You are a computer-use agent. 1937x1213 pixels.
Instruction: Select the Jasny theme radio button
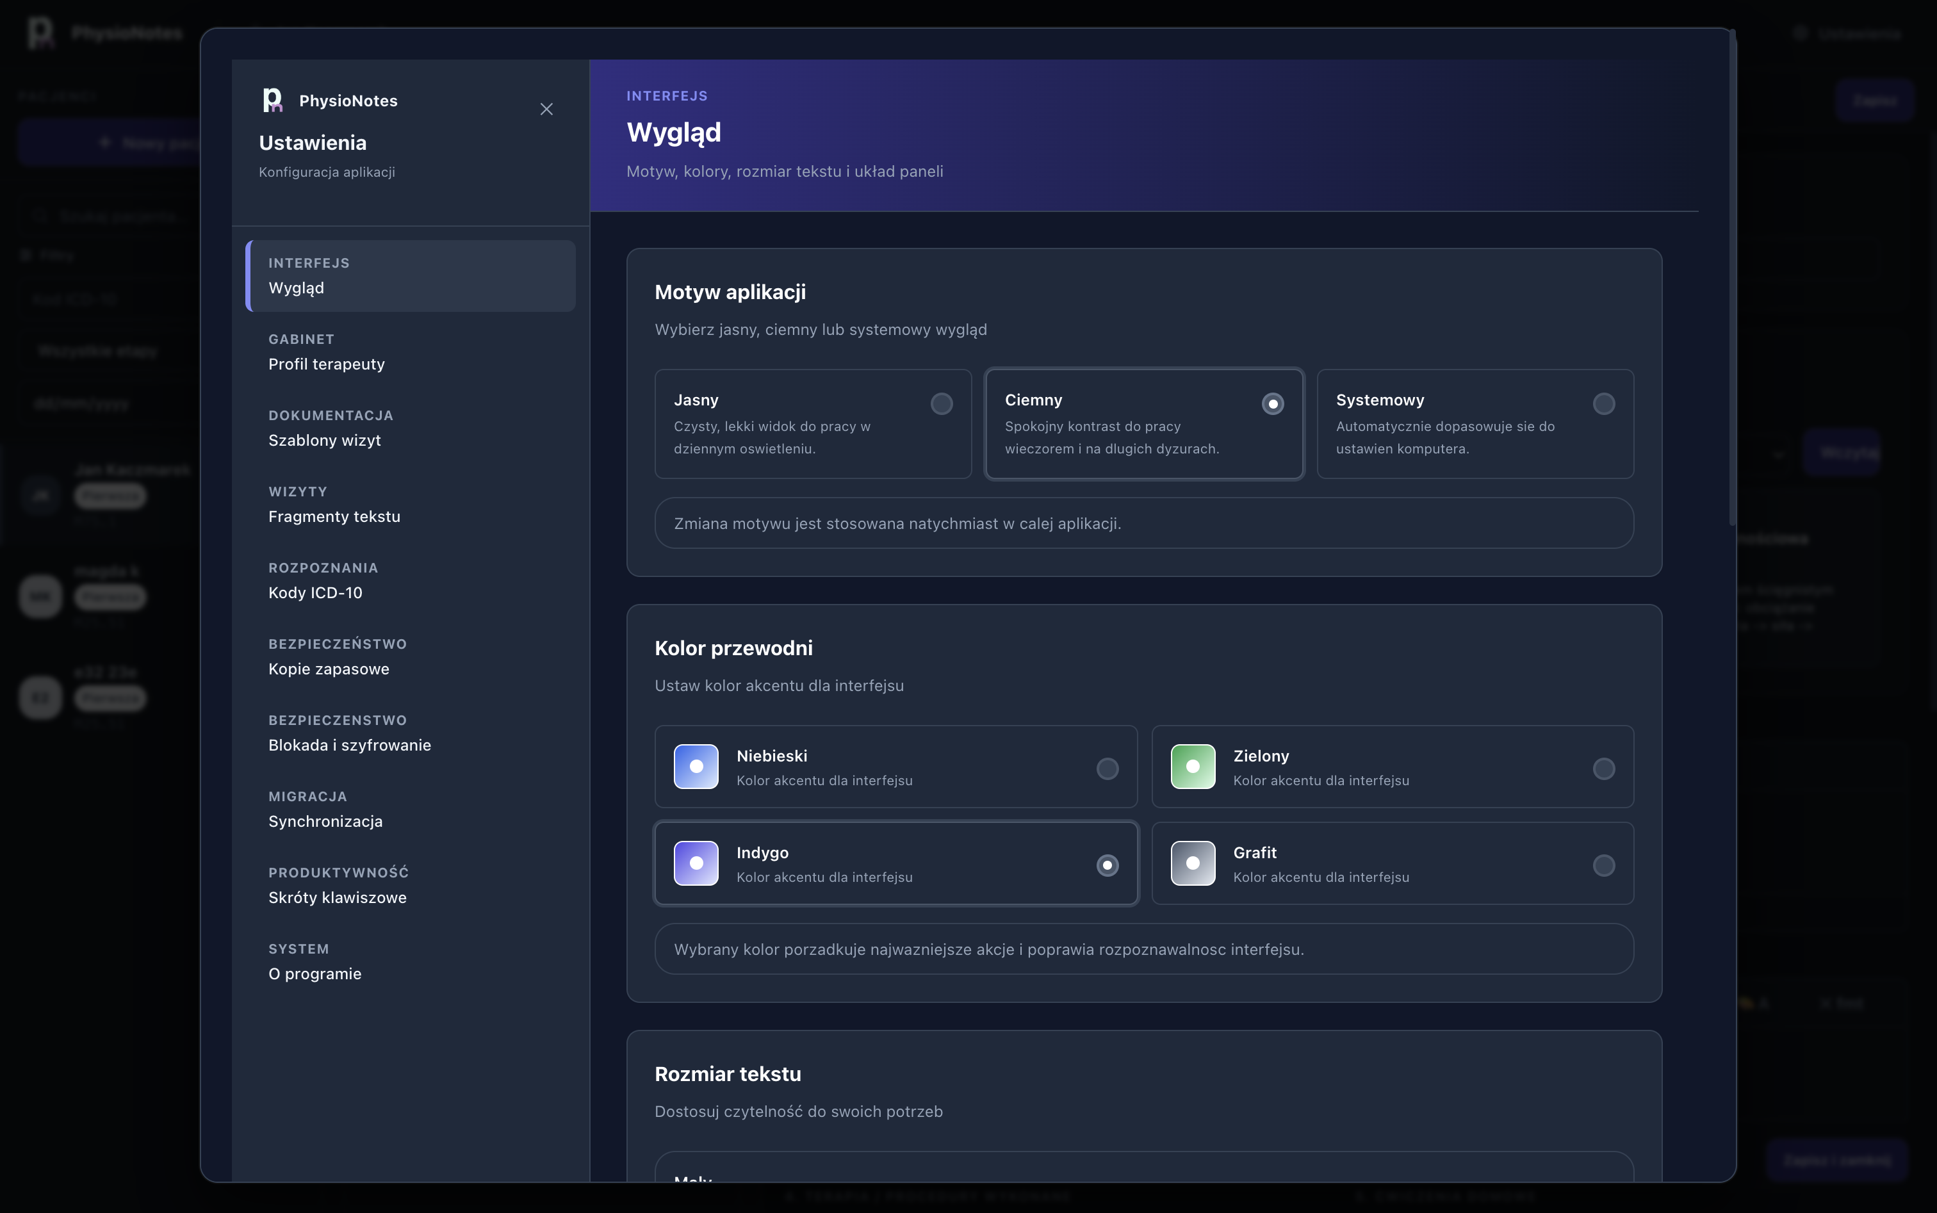(x=941, y=403)
